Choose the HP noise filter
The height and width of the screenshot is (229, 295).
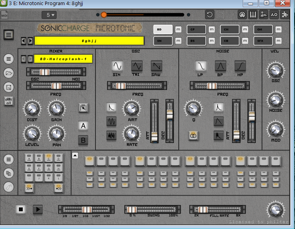(x=240, y=66)
